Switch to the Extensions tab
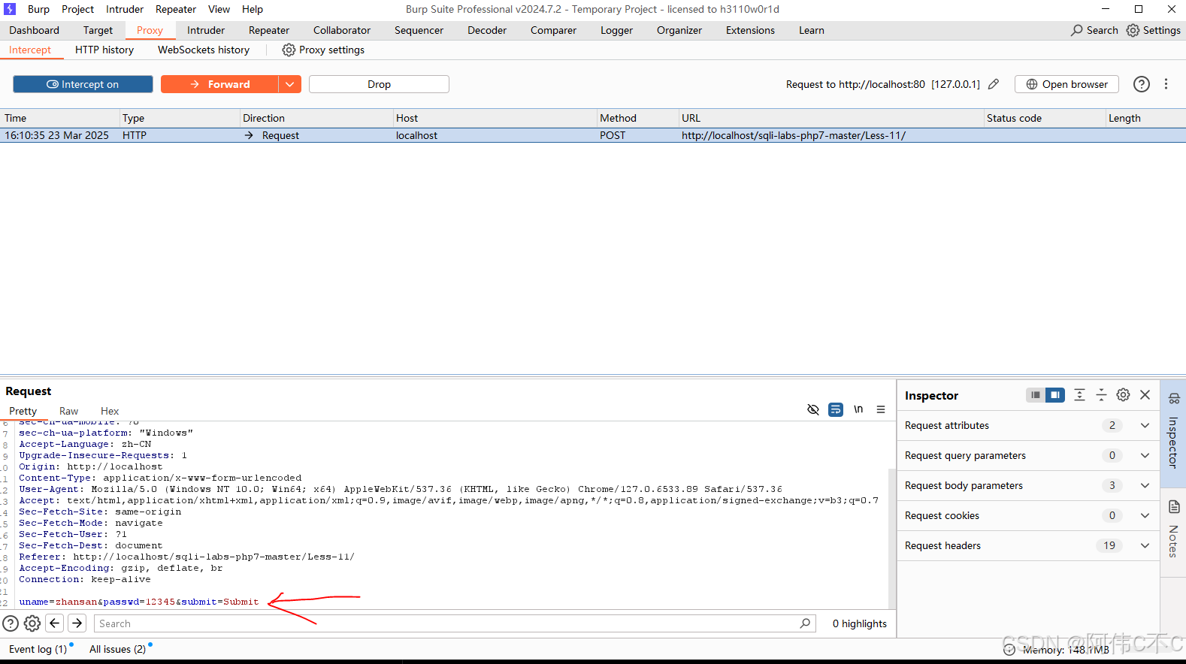 click(x=750, y=30)
